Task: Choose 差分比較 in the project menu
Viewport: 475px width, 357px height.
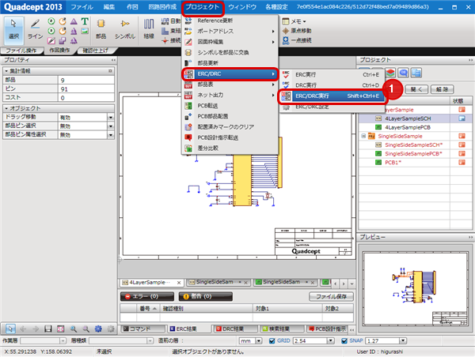Action: coord(230,148)
